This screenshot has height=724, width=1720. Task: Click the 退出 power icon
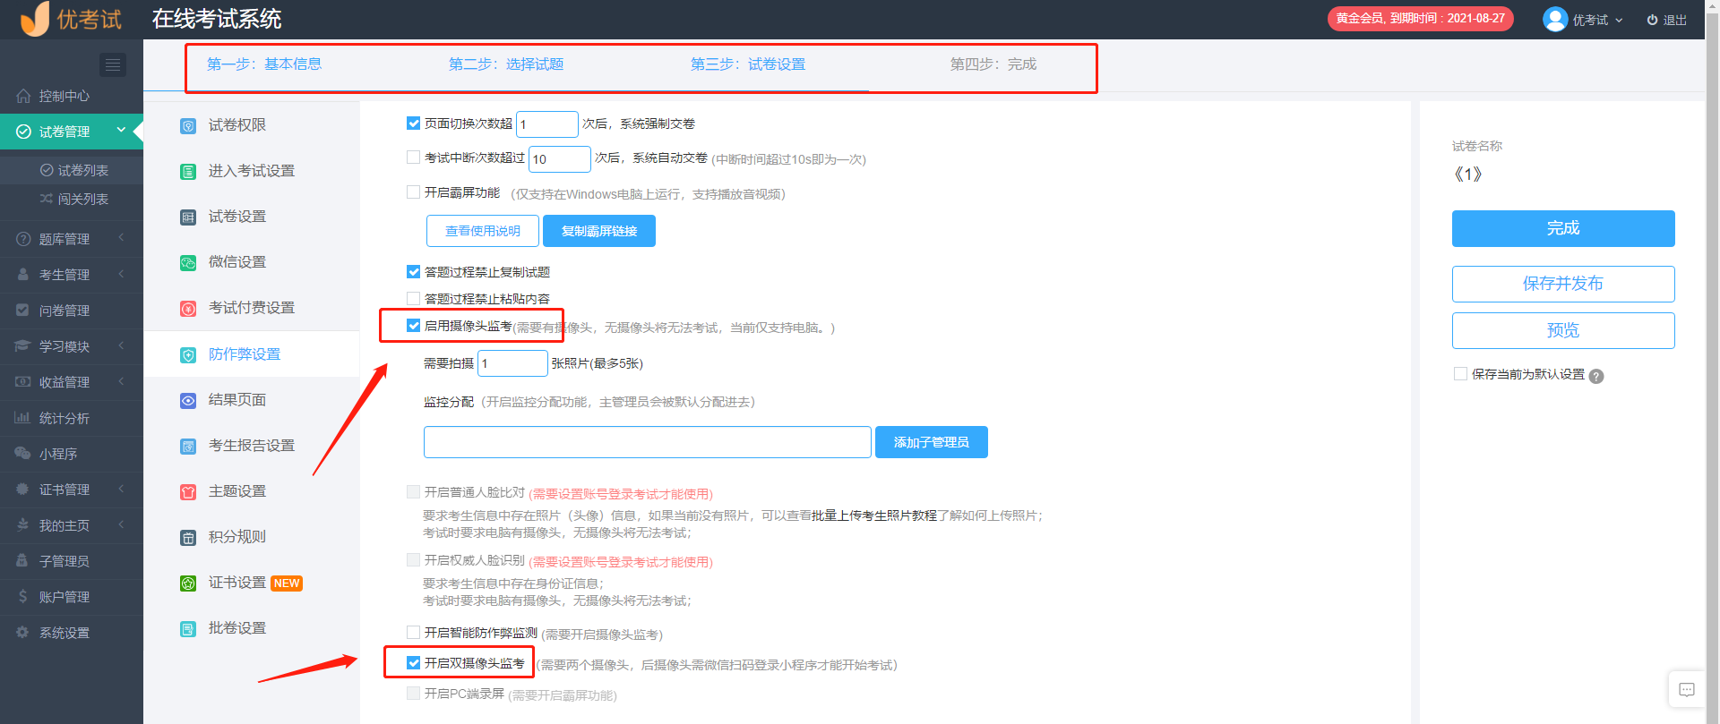pos(1652,20)
